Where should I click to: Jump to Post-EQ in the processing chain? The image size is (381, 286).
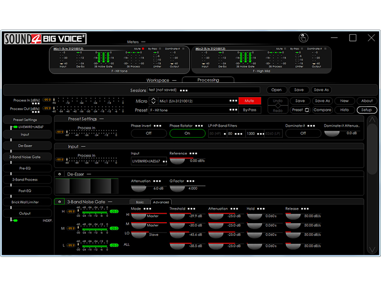pyautogui.click(x=27, y=191)
